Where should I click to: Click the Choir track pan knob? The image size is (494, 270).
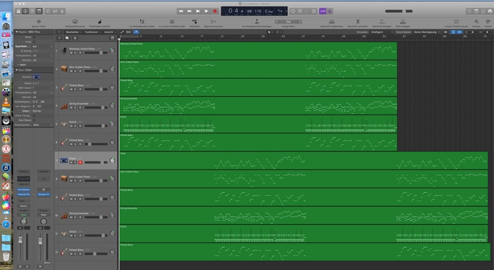[x=112, y=161]
